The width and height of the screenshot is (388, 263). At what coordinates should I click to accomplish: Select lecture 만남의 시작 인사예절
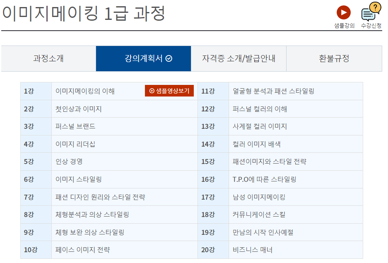pyautogui.click(x=263, y=232)
